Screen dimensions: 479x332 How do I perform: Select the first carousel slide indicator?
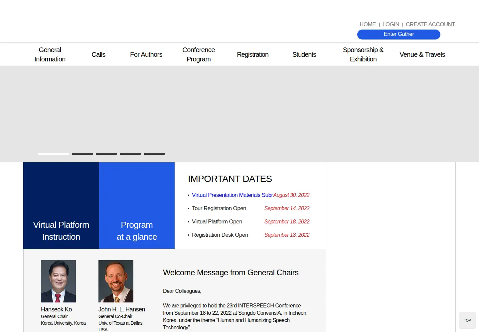[x=54, y=154]
